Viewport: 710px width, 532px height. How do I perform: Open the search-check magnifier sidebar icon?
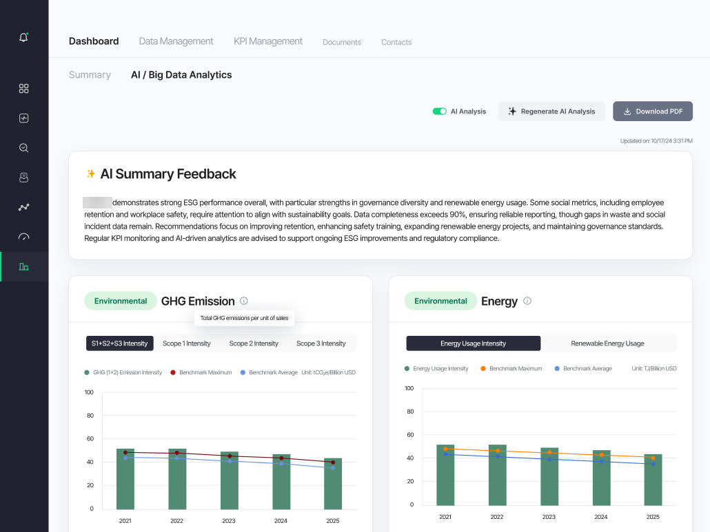(23, 148)
